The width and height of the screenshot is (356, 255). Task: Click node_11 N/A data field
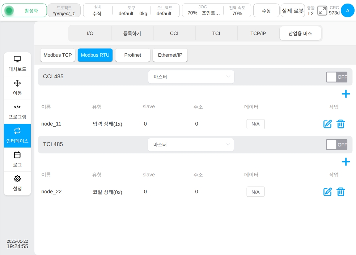point(255,124)
